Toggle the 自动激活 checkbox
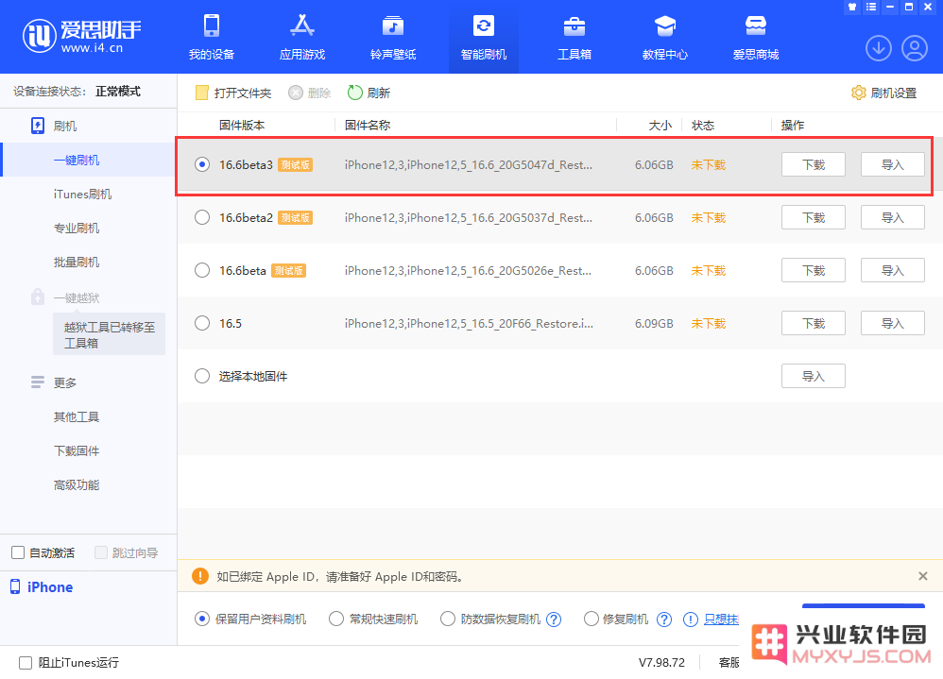This screenshot has width=943, height=679. (x=18, y=552)
